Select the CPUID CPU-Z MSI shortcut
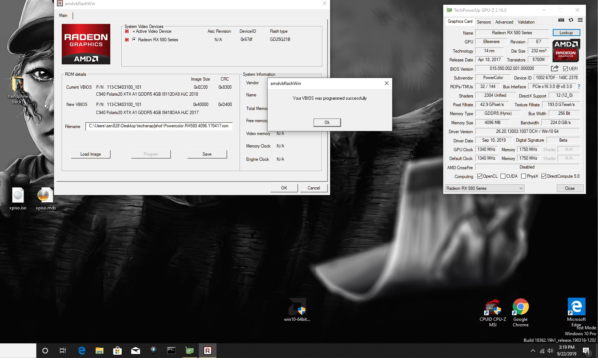Viewport: 598px width, 358px height. (493, 313)
